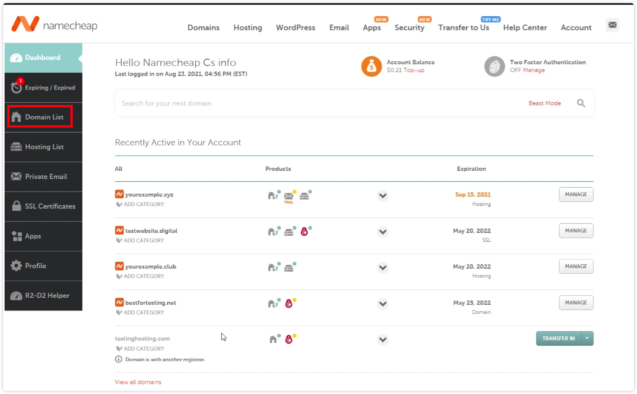The height and width of the screenshot is (394, 637).
Task: Click the SSL lock icon for testwebsite.digital
Action: click(305, 231)
